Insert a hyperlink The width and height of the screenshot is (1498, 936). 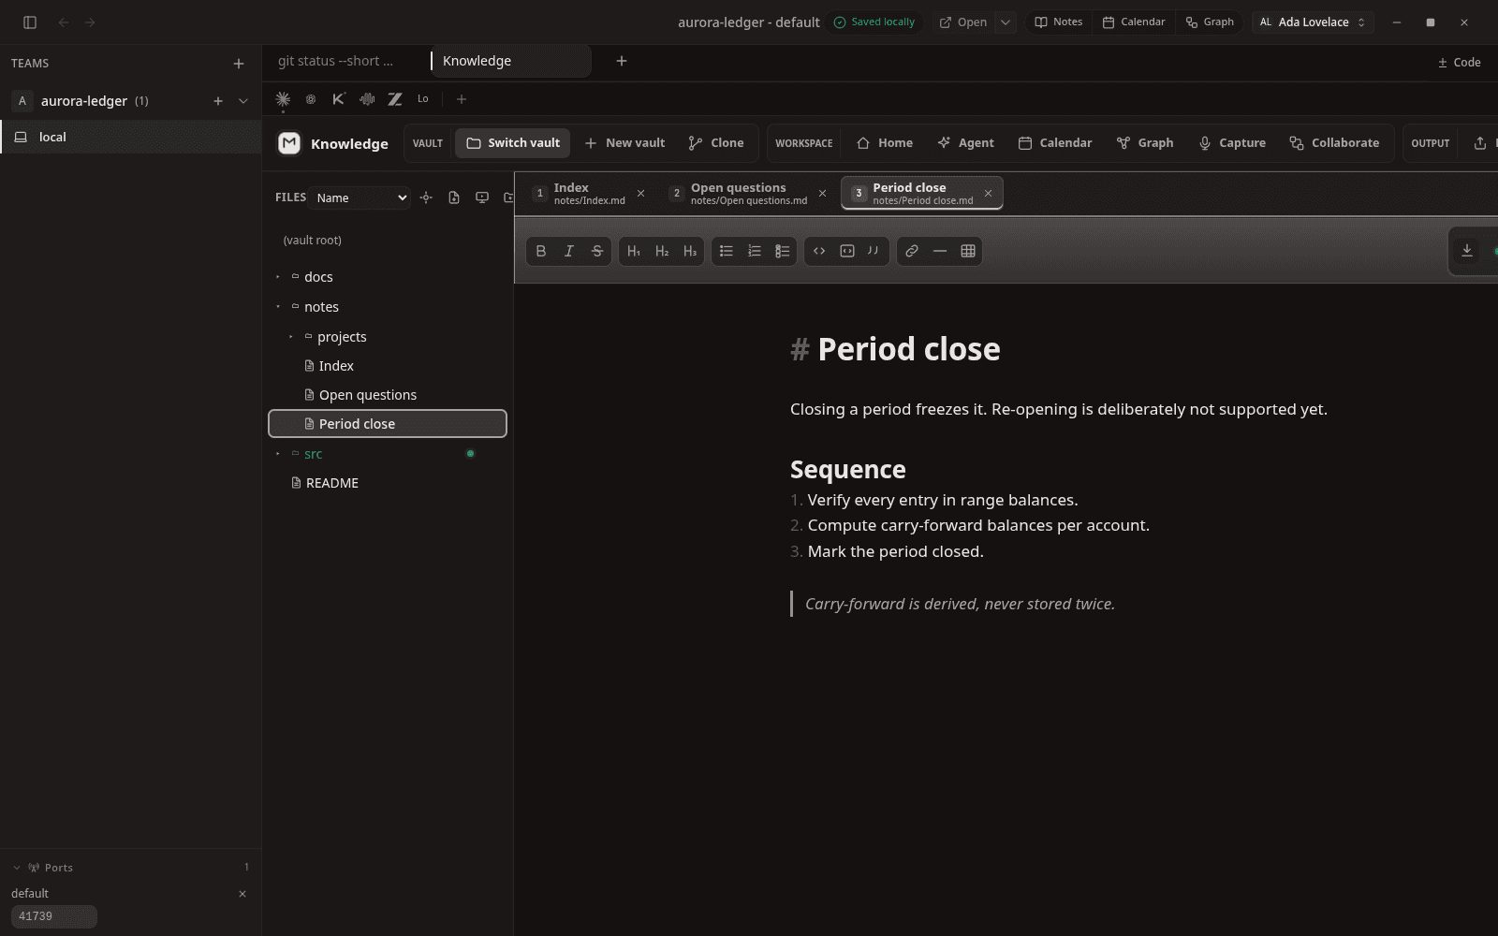pos(912,251)
